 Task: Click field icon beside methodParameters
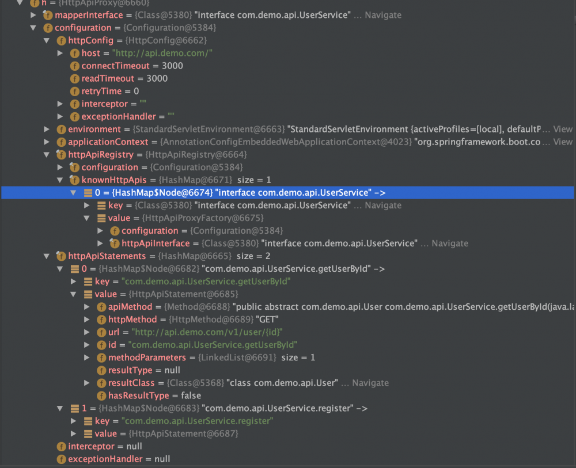(101, 357)
